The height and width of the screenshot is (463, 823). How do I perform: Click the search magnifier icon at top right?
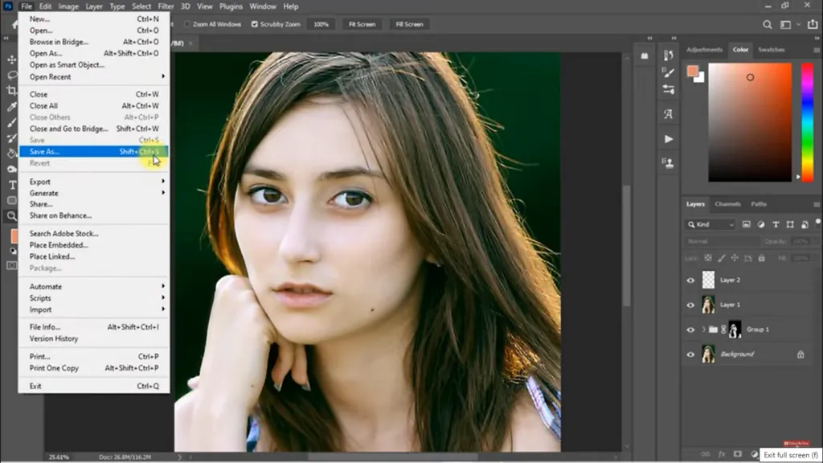click(768, 25)
